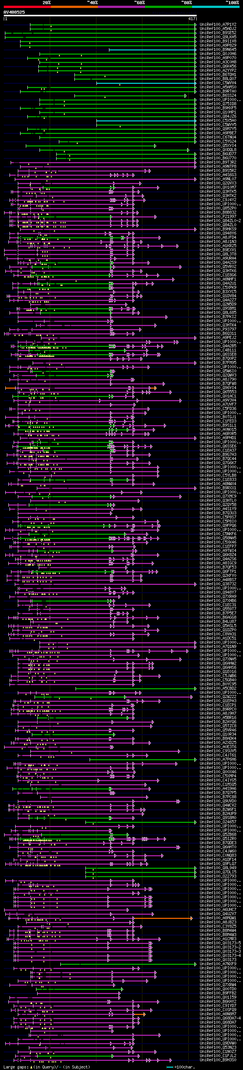Click label UniRef100_Q9UVD0
243x1070 pixels.
(x=218, y=801)
